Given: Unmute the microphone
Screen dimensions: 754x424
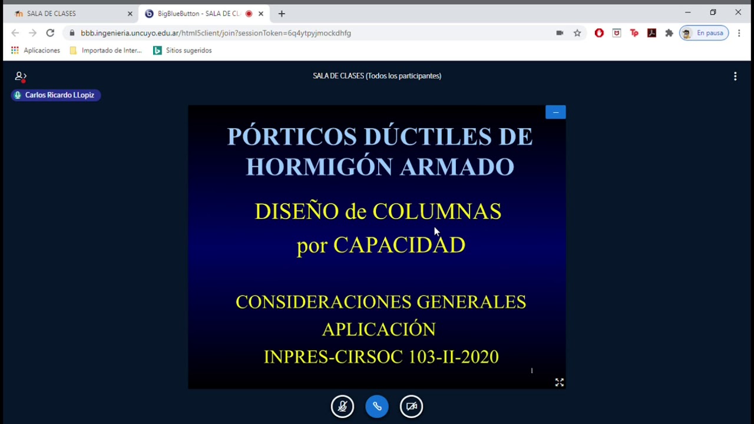Looking at the screenshot, I should point(342,406).
